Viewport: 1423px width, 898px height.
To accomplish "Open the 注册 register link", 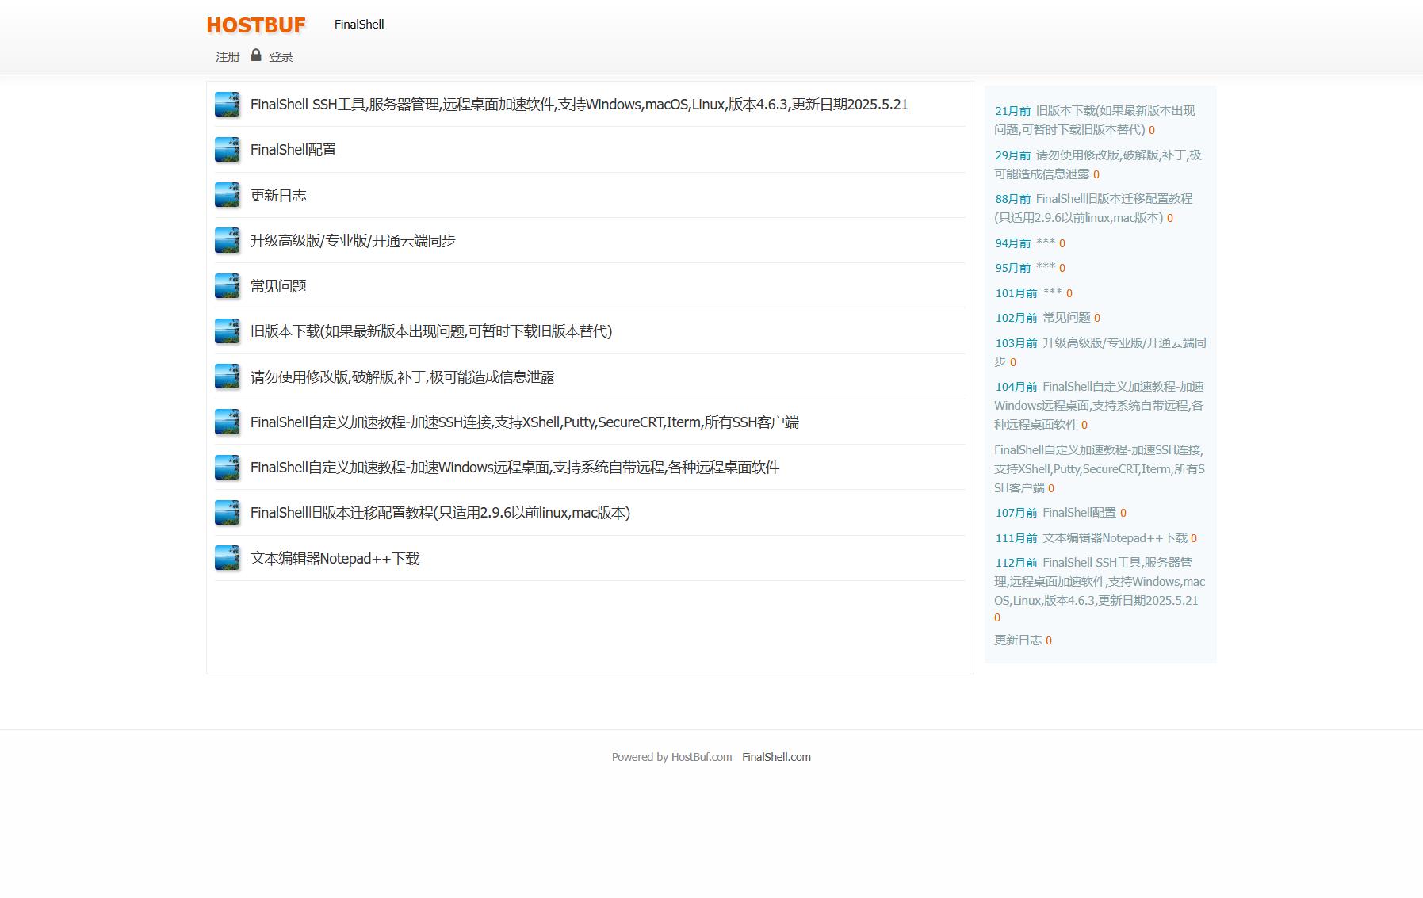I will coord(228,57).
